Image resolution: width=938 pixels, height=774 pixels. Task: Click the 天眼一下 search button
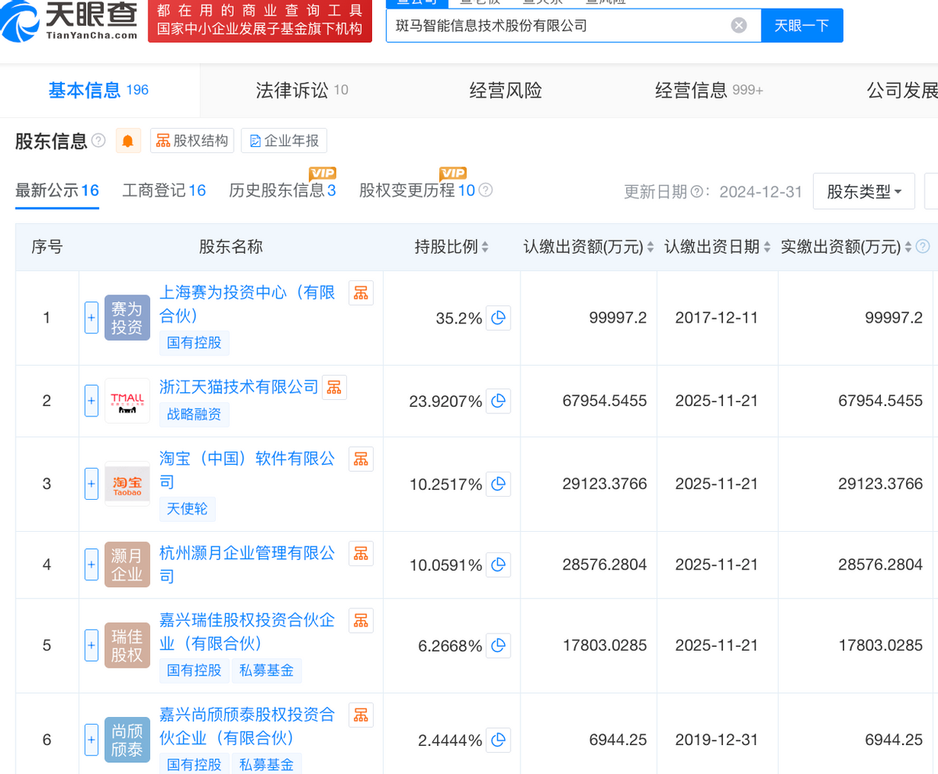(802, 26)
